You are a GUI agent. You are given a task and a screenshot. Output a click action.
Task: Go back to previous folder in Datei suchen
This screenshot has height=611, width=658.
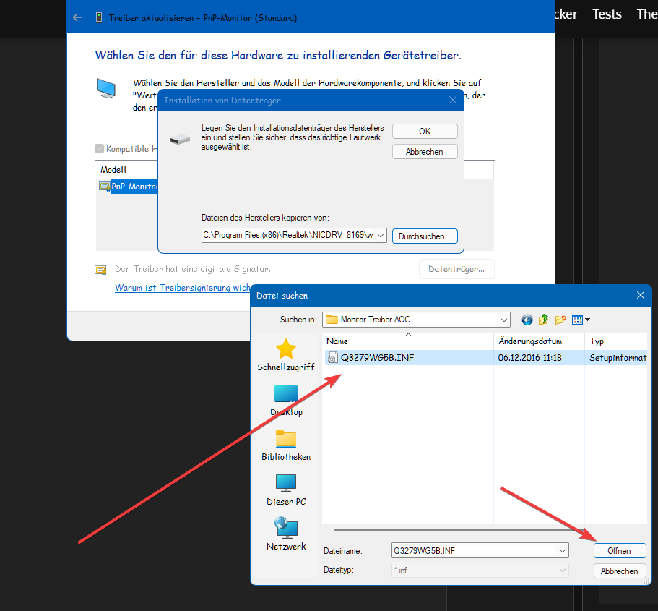coord(527,320)
